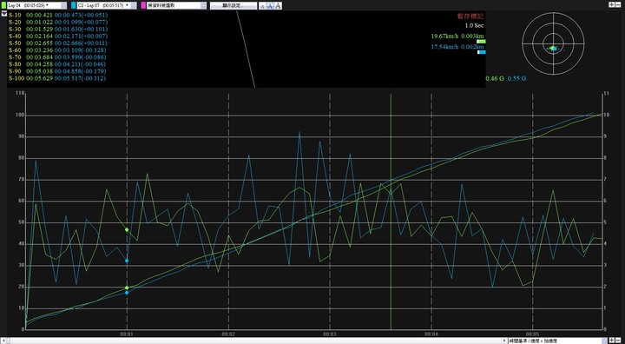
Task: Click the blue lap color swatch
Action: [73, 5]
